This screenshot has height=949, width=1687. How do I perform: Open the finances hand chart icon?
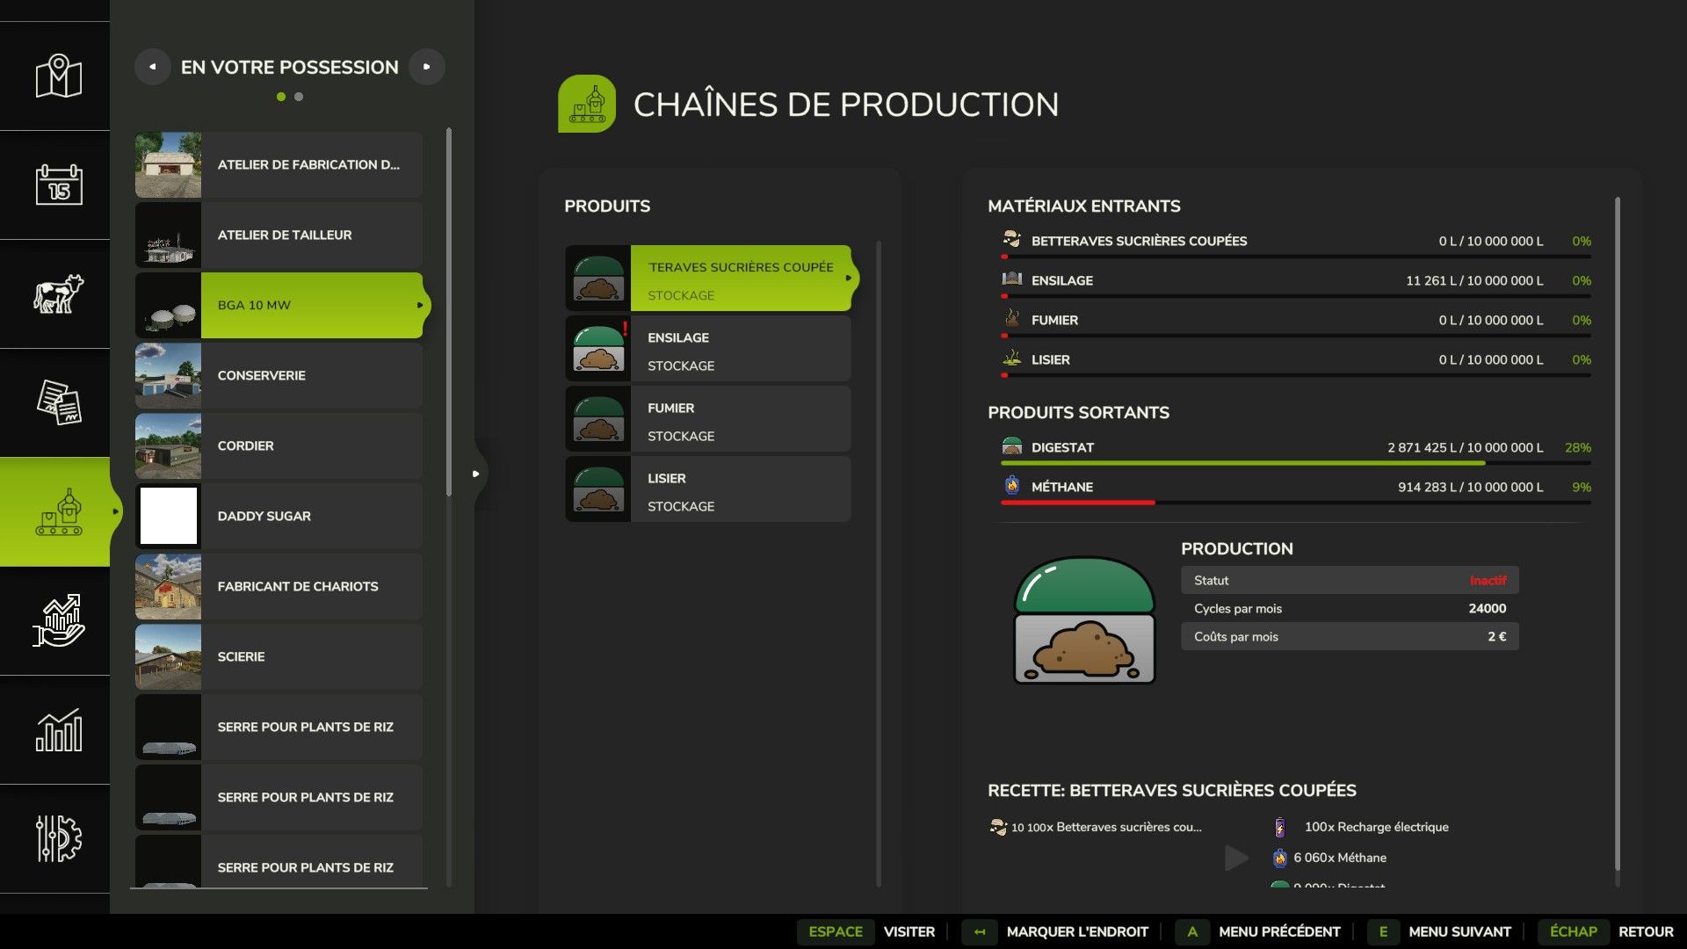pyautogui.click(x=58, y=621)
